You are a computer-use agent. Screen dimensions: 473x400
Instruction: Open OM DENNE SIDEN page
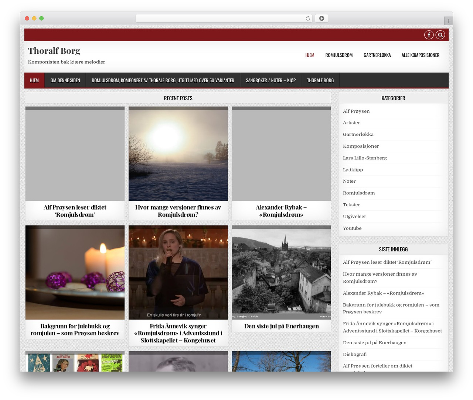point(65,80)
